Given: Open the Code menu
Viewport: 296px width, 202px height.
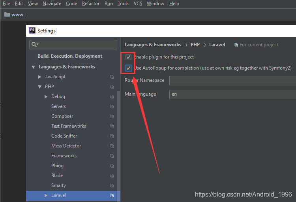Looking at the screenshot, I should pyautogui.click(x=71, y=4).
